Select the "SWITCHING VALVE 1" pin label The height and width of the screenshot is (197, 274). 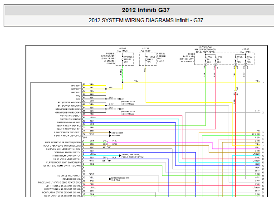pos(70,116)
